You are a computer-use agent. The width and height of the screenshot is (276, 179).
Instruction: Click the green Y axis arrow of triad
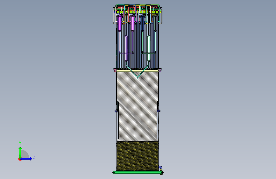20,152
